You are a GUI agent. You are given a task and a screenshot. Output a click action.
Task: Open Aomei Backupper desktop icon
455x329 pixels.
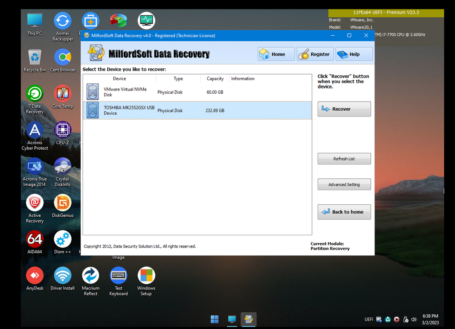pyautogui.click(x=62, y=26)
